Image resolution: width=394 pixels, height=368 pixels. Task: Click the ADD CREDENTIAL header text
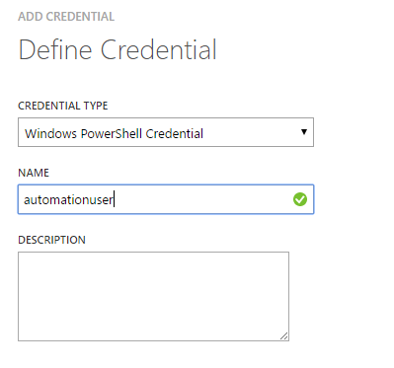tap(66, 17)
